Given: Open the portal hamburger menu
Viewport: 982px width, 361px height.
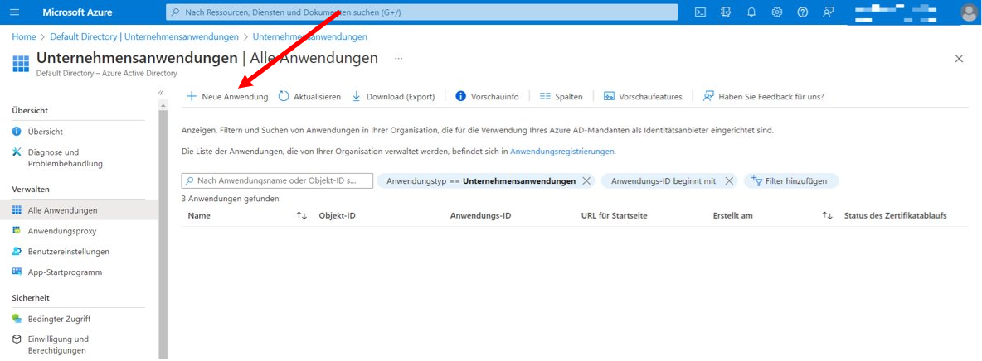Looking at the screenshot, I should point(15,12).
